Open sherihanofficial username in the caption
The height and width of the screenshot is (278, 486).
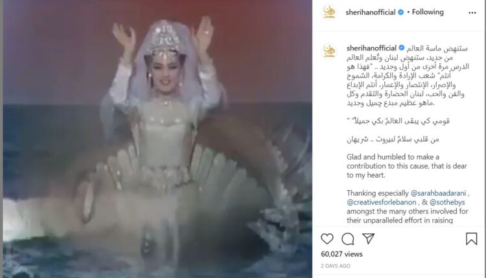[x=372, y=48]
